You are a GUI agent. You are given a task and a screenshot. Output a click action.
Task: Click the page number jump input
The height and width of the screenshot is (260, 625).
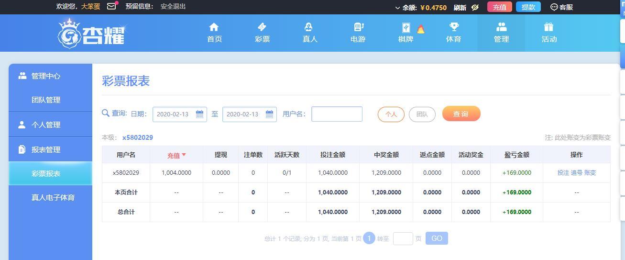[x=403, y=238]
